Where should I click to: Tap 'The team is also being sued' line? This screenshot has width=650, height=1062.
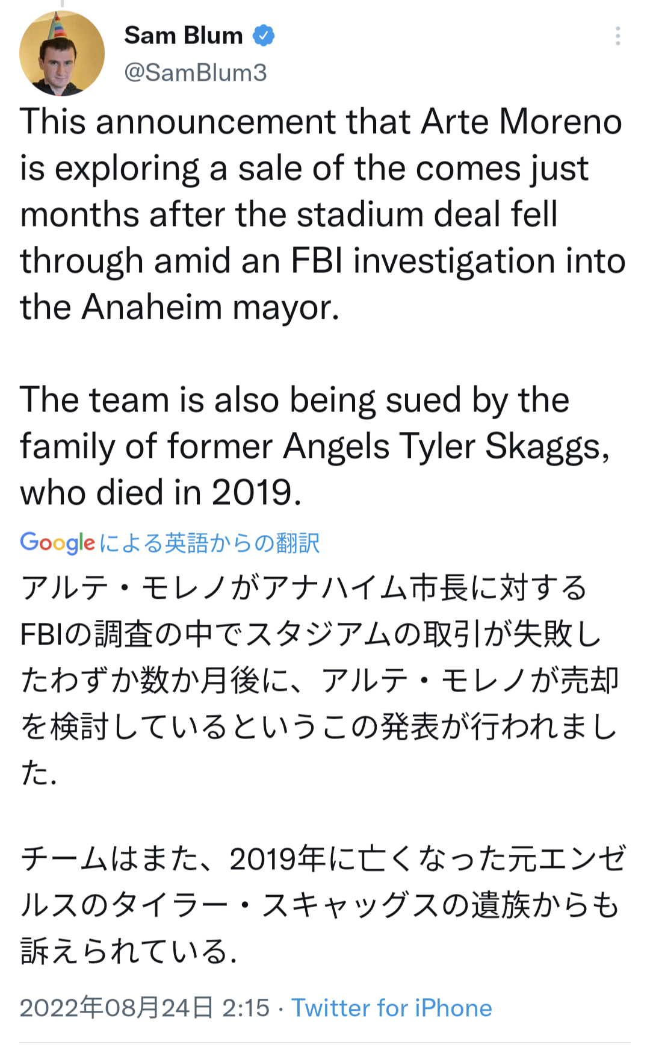click(294, 400)
